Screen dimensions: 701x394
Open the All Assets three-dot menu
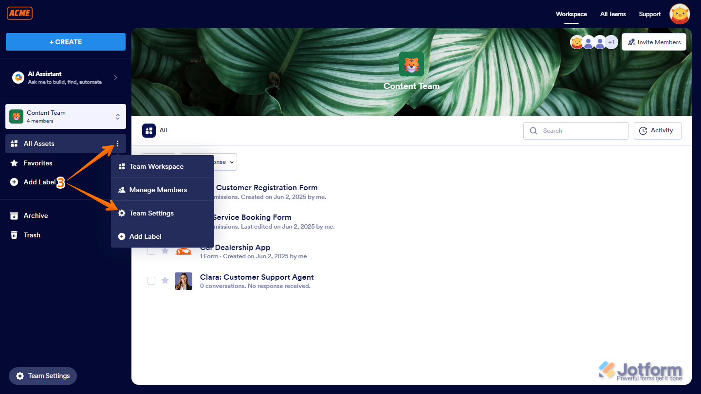coord(117,143)
